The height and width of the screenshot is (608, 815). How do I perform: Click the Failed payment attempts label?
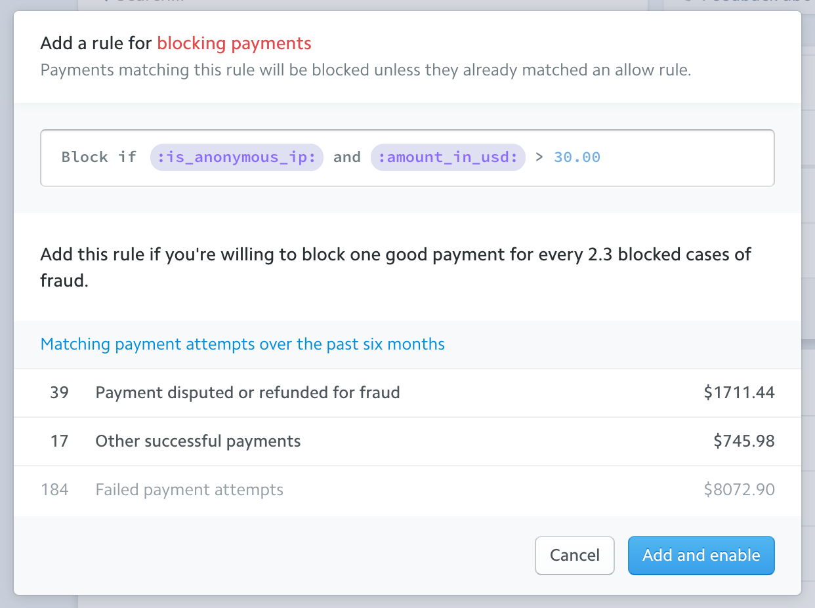[x=189, y=490]
